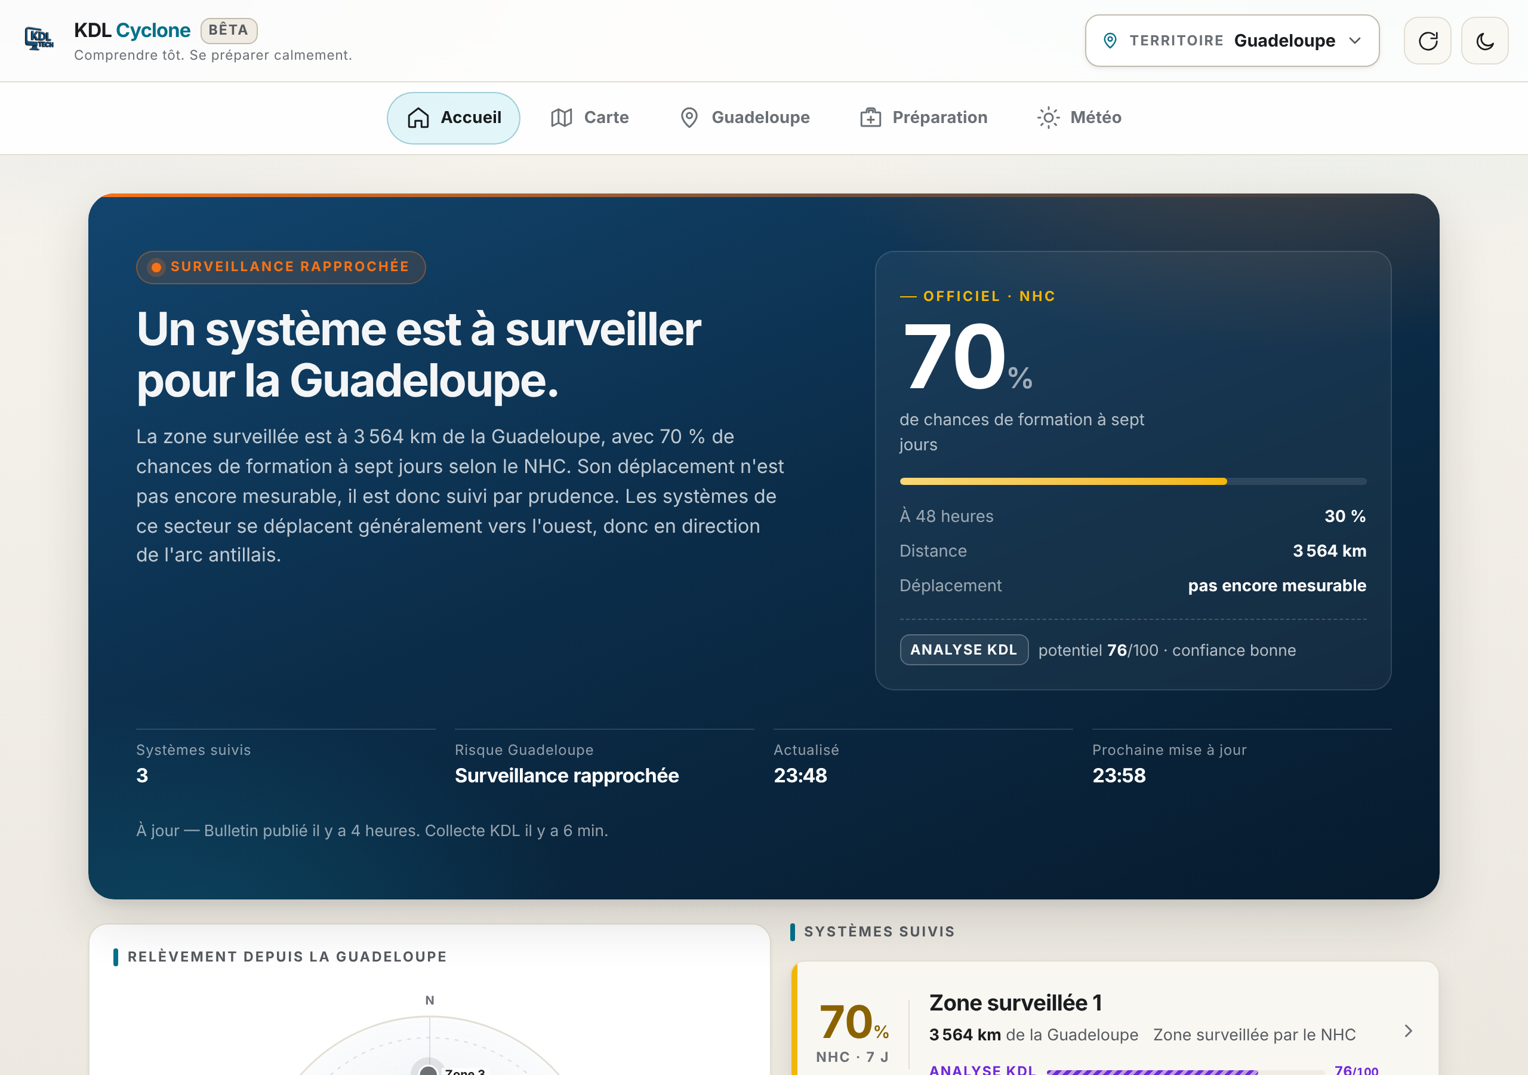1528x1075 pixels.
Task: Click the "À jour — Bulletin publié" status line
Action: [372, 831]
